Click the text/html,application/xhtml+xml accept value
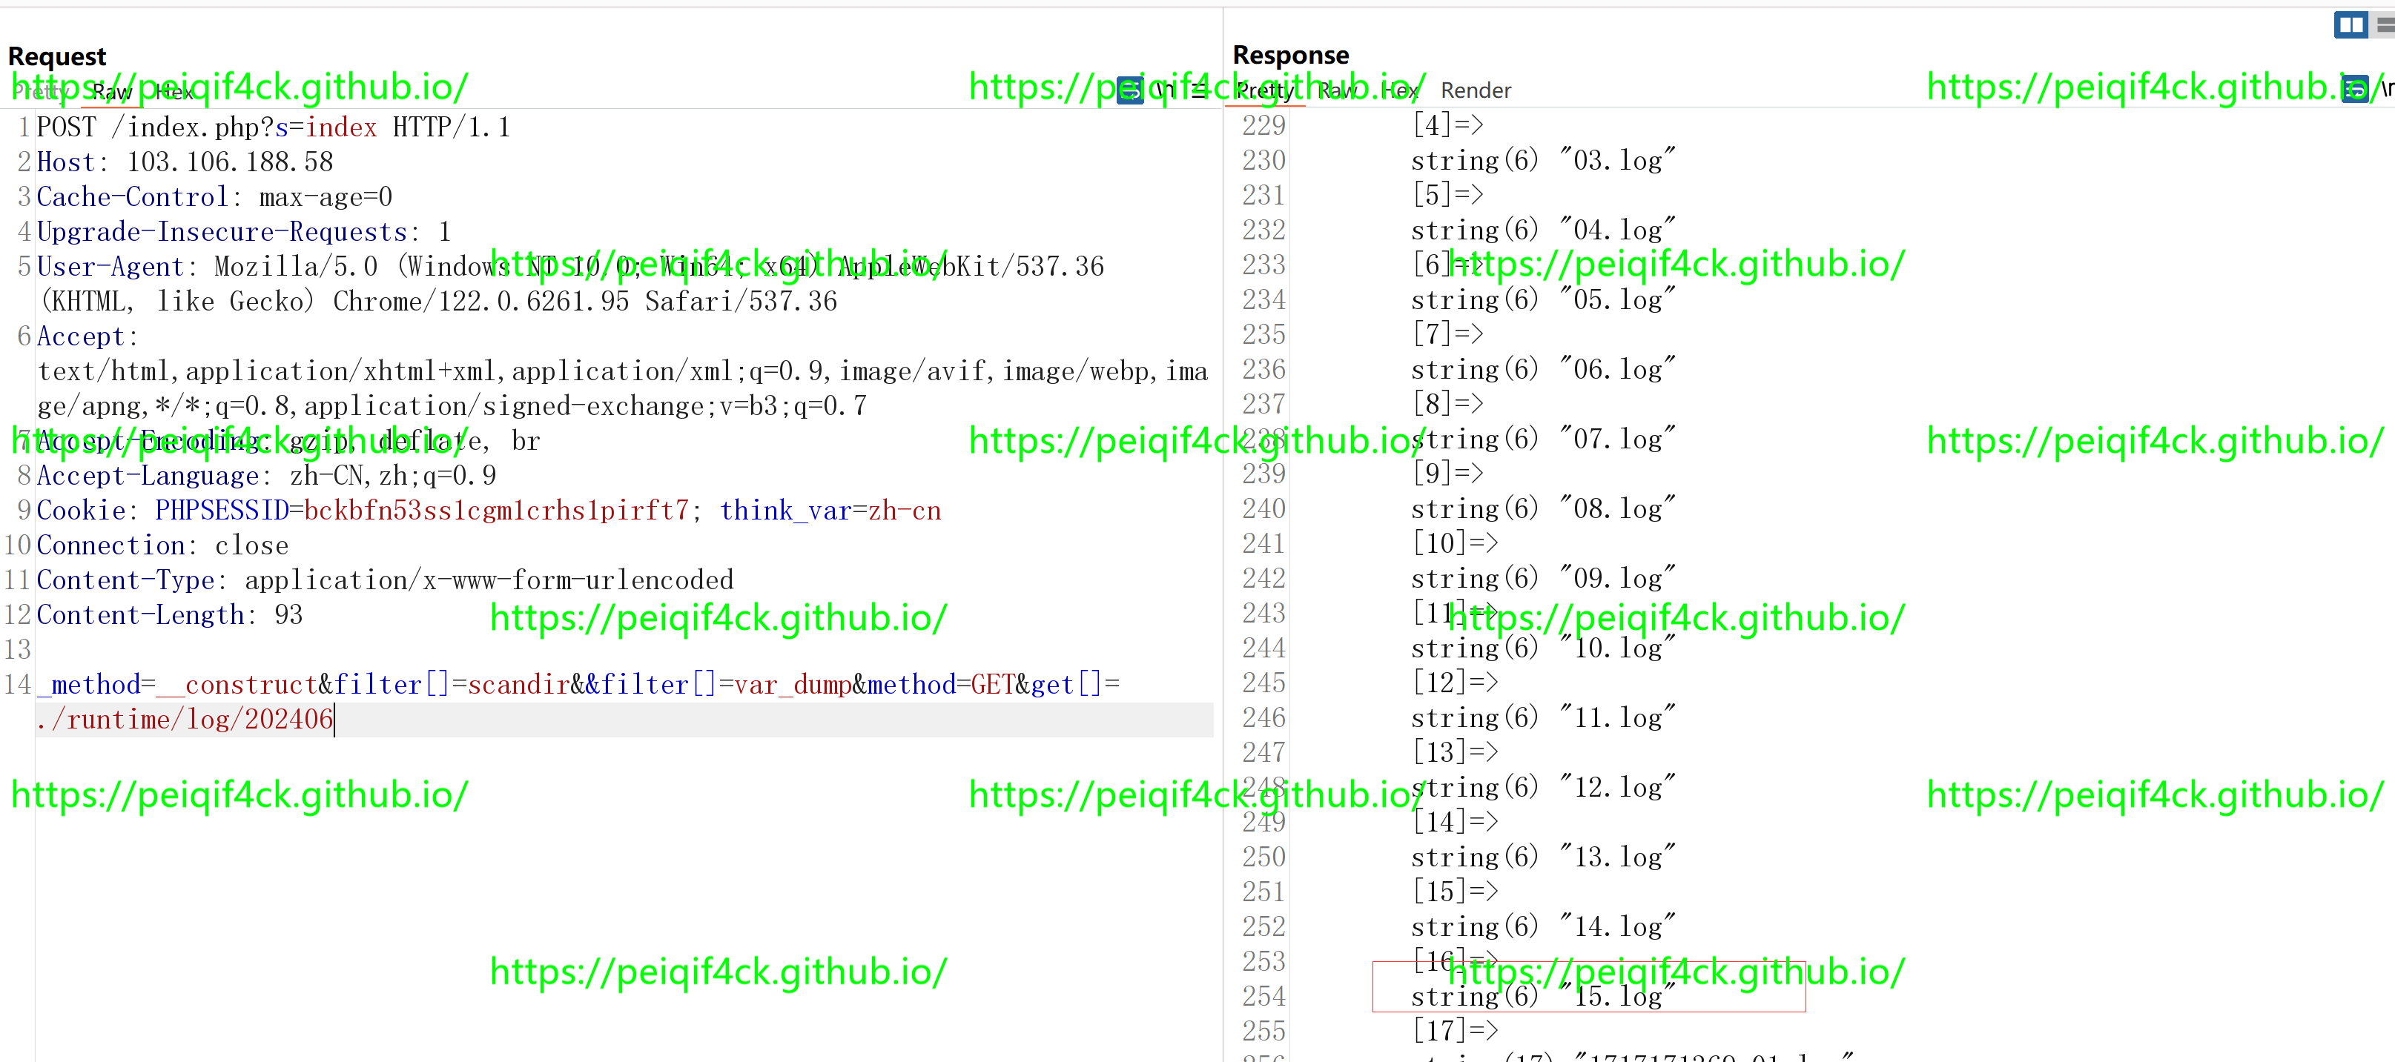Screen dimensions: 2395x1062 [x=622, y=371]
